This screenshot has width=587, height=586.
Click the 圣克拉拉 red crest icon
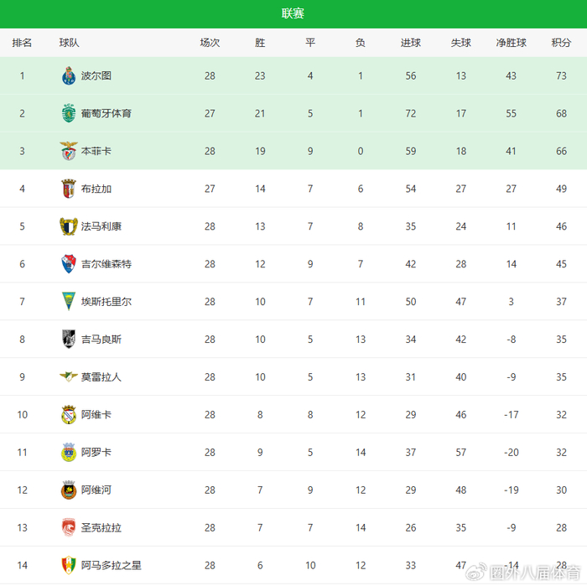[x=69, y=528]
